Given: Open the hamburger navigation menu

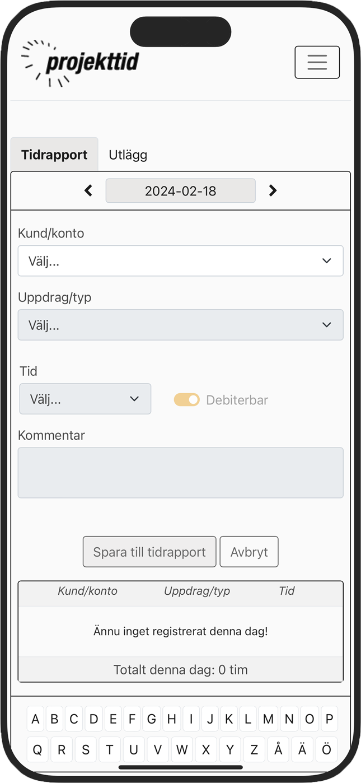Looking at the screenshot, I should click(317, 62).
